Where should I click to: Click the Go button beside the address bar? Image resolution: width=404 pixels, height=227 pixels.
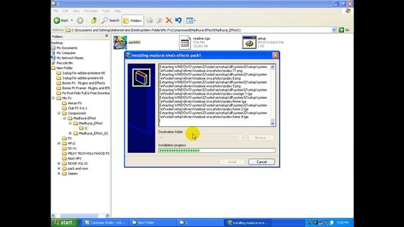click(344, 30)
